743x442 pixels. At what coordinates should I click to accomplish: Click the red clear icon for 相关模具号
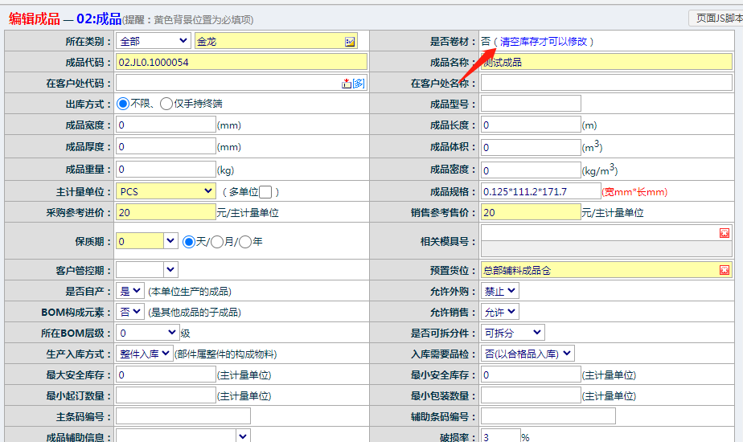[x=725, y=233]
